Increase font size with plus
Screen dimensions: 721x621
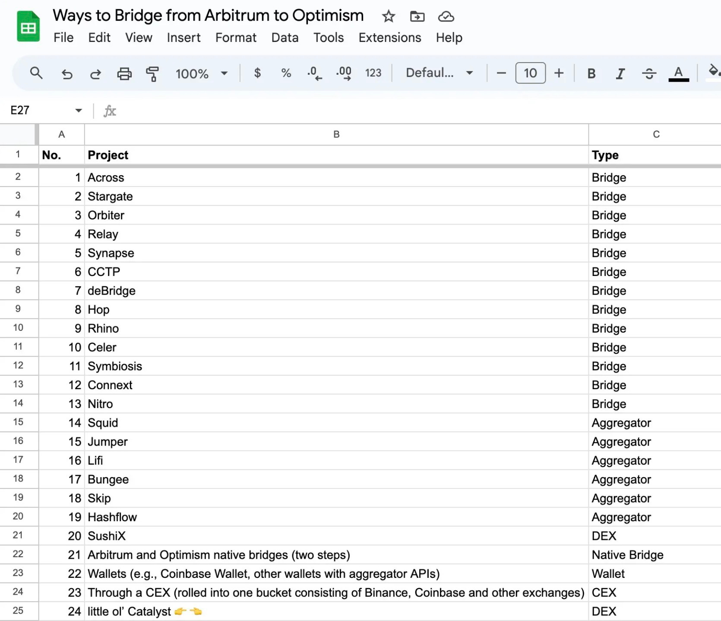(x=559, y=73)
